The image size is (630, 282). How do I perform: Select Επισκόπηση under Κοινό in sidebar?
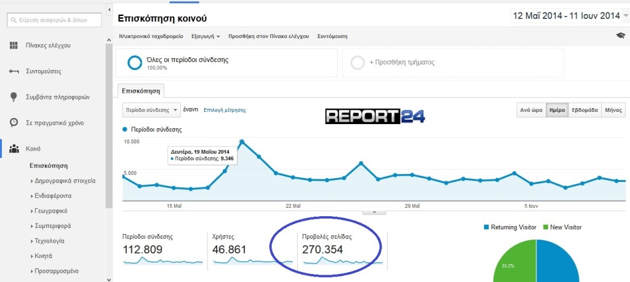[49, 166]
